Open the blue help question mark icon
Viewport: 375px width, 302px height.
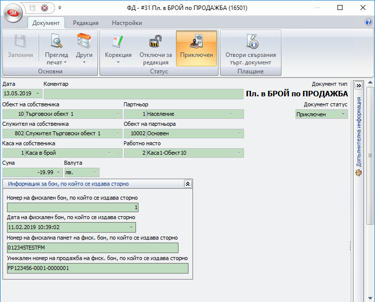(368, 22)
